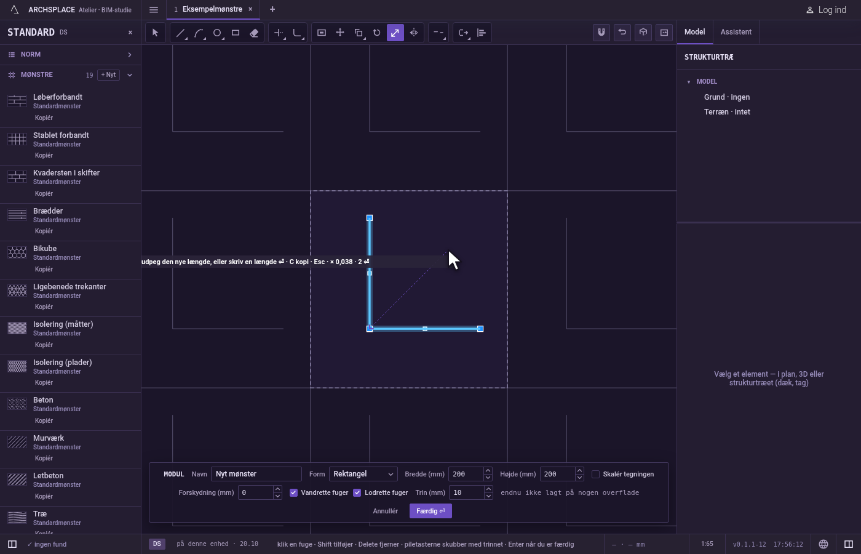The height and width of the screenshot is (554, 861).
Task: Click Annullér to cancel the module
Action: [x=386, y=511]
